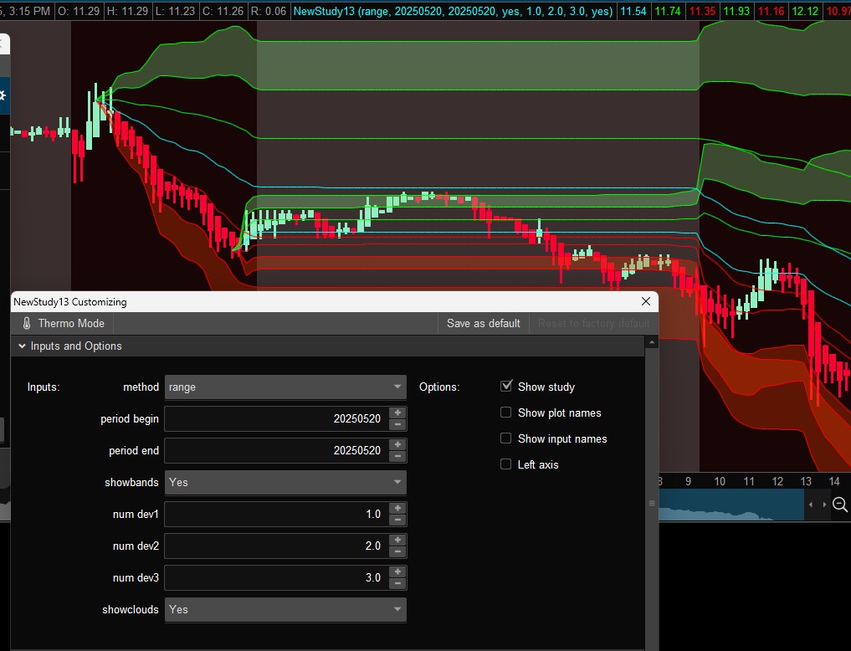Viewport: 851px width, 651px height.
Task: Click the 11.74 study value in header
Action: [x=668, y=11]
